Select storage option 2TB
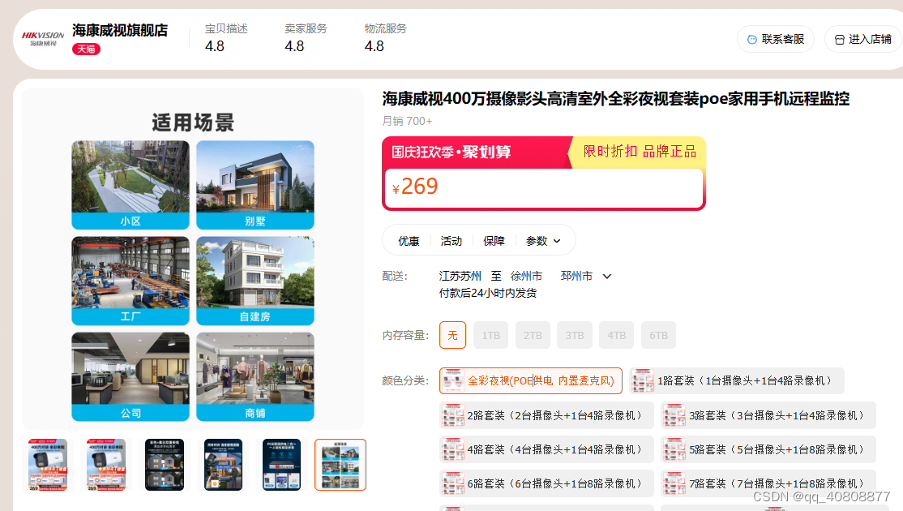The image size is (903, 511). 533,335
